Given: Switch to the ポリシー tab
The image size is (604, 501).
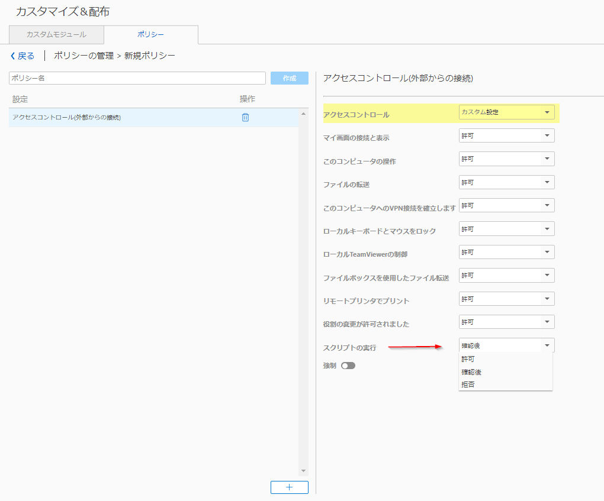Looking at the screenshot, I should tap(150, 35).
